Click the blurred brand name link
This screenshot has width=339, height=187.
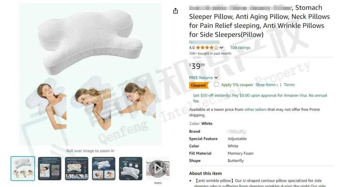tap(236, 131)
